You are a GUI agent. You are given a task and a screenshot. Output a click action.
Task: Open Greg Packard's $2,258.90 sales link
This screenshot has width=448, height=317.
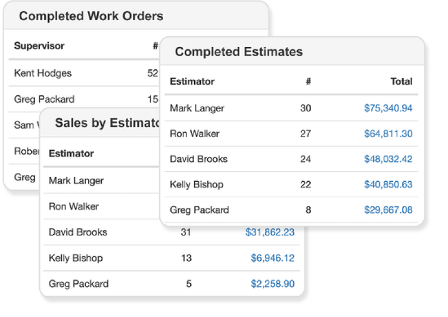tap(272, 284)
